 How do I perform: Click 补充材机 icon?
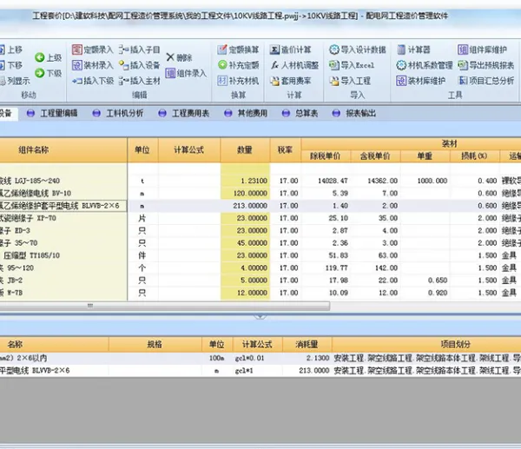tap(222, 81)
